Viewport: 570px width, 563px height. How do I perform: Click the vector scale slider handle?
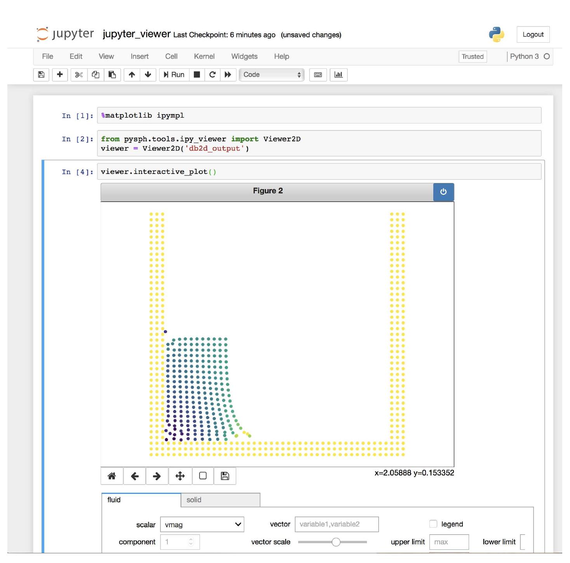coord(336,542)
